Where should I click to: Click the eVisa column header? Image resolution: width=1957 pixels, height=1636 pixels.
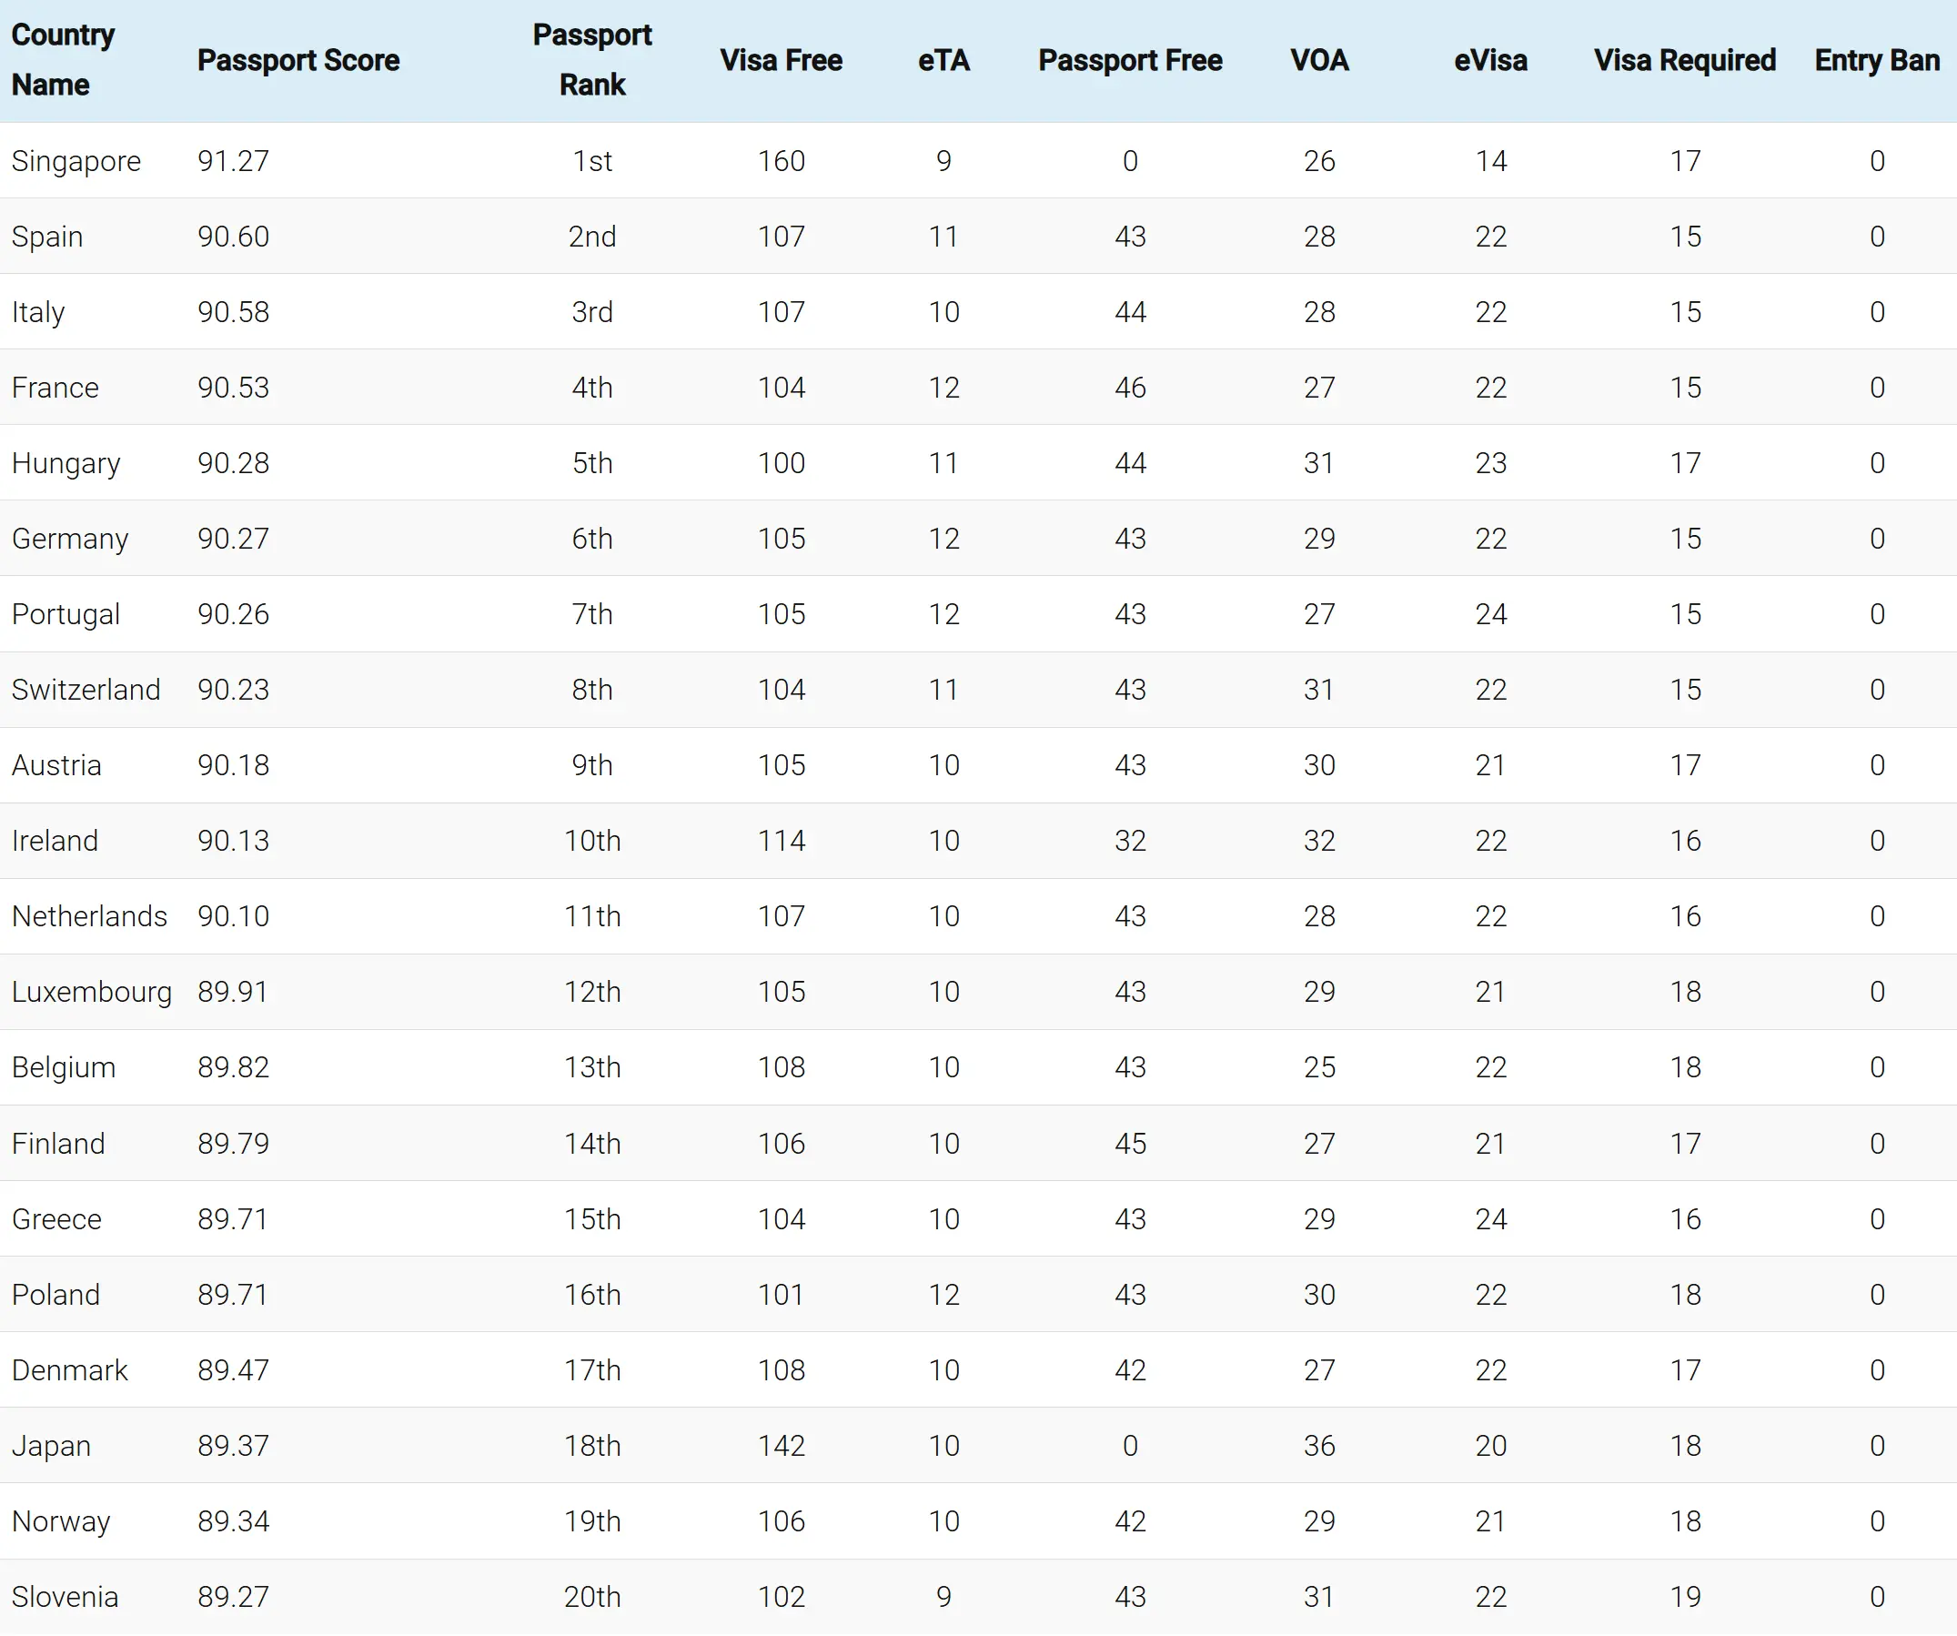[1490, 61]
